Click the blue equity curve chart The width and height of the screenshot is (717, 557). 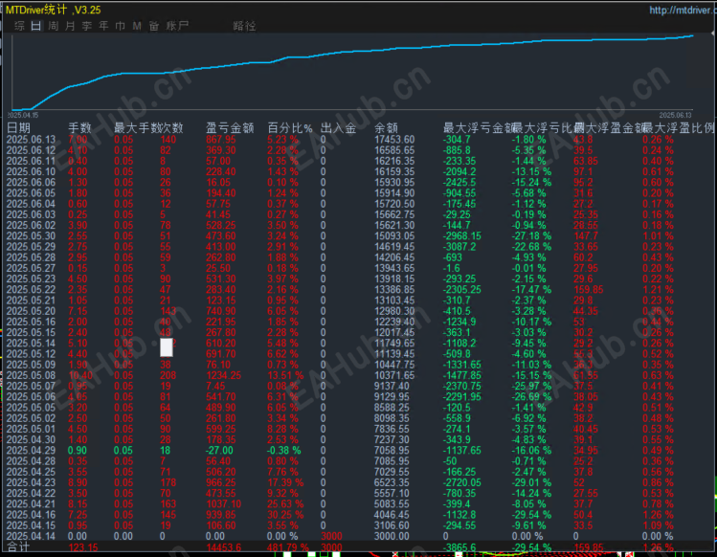click(x=352, y=71)
